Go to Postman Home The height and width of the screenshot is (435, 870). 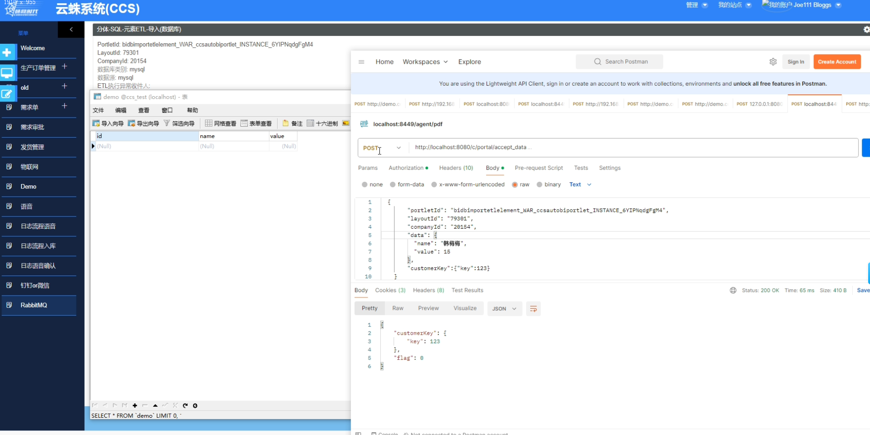click(x=384, y=62)
